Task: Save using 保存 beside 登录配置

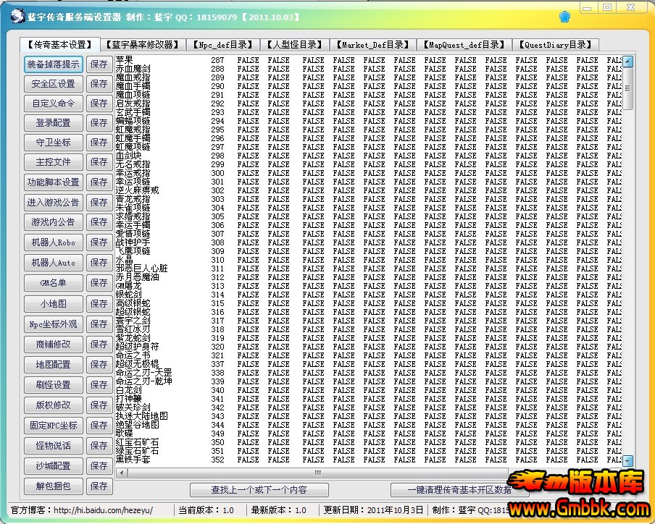Action: (99, 124)
